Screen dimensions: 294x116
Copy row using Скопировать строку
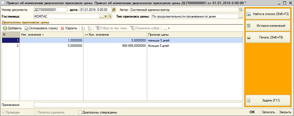coord(41,28)
